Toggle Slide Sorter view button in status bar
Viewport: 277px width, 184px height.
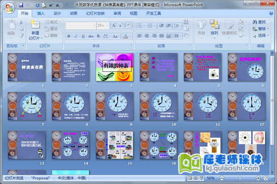196,178
